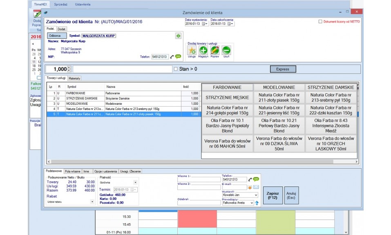Viewport: 391px width, 235px height.
Task: Send SMS via icon beside top Telefon field
Action: (x=178, y=57)
